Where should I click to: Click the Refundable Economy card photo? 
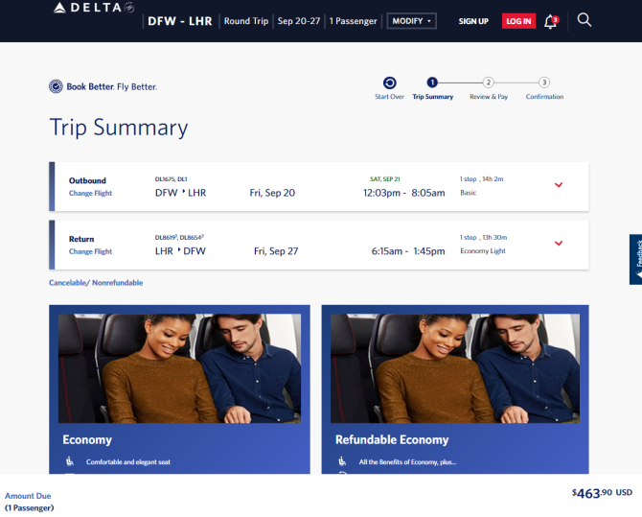pyautogui.click(x=455, y=368)
